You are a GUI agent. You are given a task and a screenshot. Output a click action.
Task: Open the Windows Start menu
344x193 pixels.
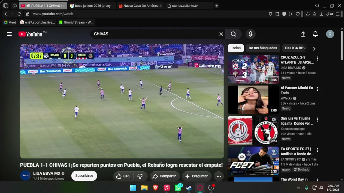click(x=133, y=188)
